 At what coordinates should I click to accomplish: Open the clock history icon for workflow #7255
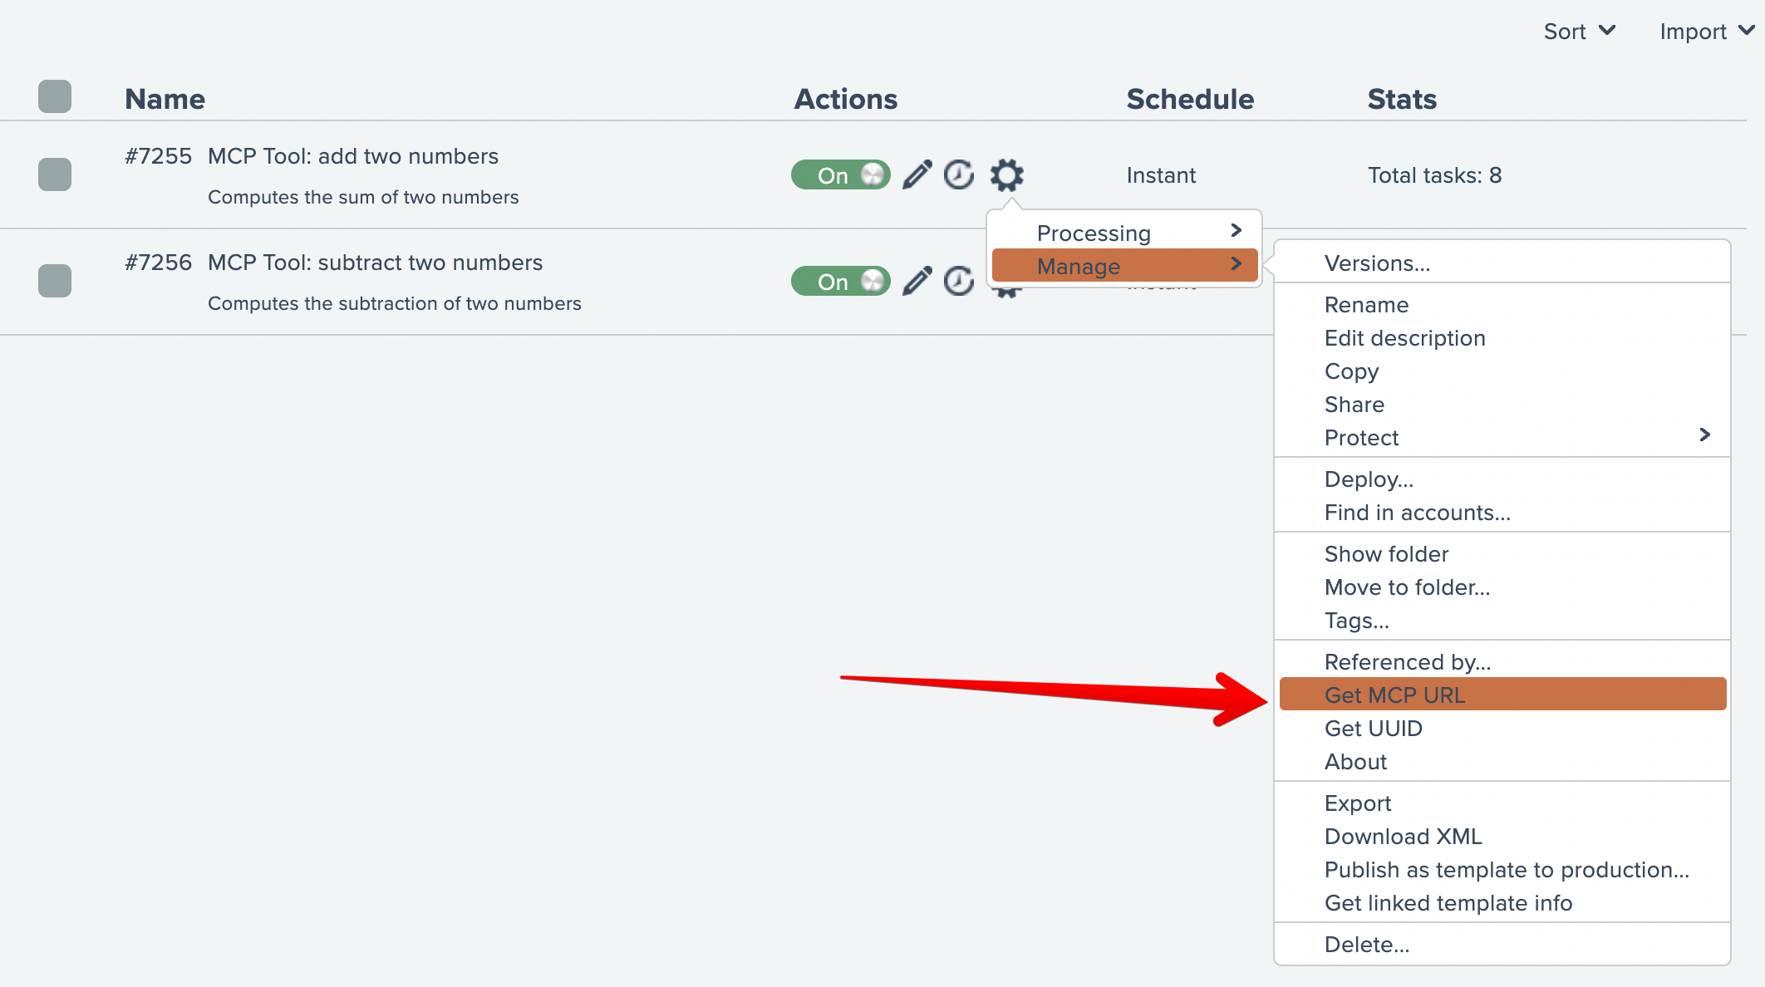pos(959,174)
